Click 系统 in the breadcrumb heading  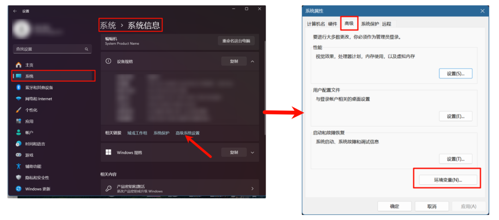pos(108,25)
